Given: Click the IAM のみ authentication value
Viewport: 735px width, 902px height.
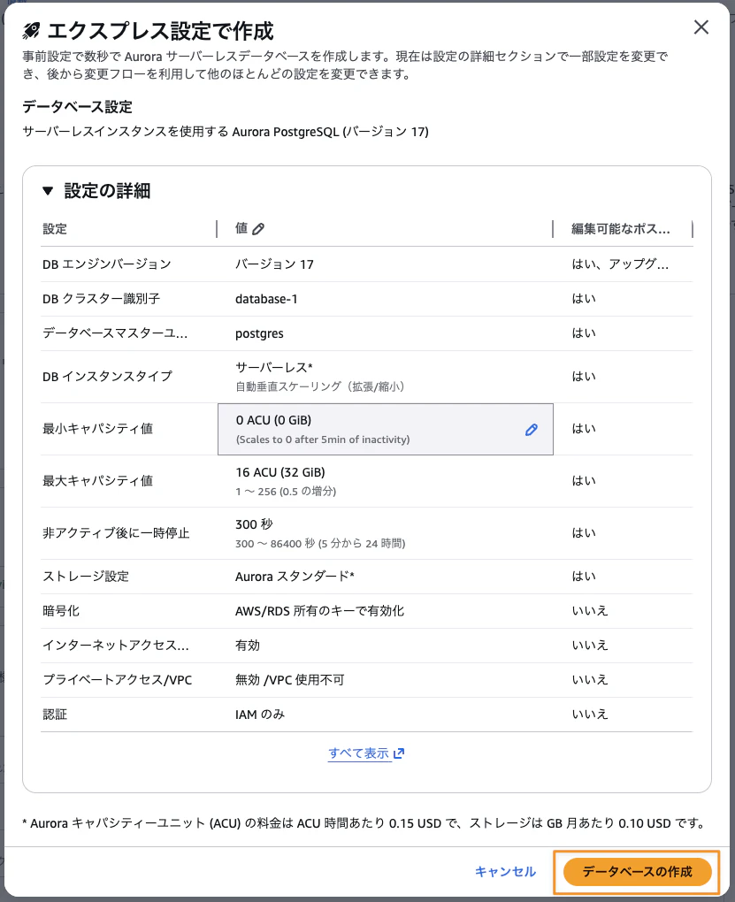Looking at the screenshot, I should [x=260, y=715].
